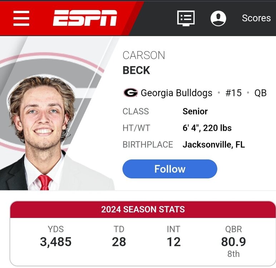Click the 8th QBR ranking text
This screenshot has width=276, height=268.
(233, 254)
